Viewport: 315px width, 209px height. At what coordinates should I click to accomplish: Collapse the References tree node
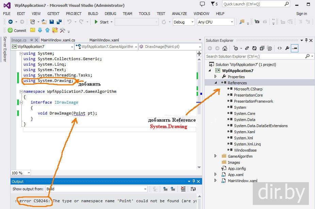tap(215, 83)
